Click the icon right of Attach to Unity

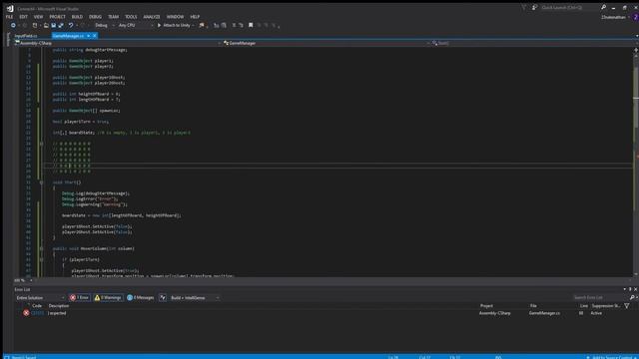tap(202, 25)
